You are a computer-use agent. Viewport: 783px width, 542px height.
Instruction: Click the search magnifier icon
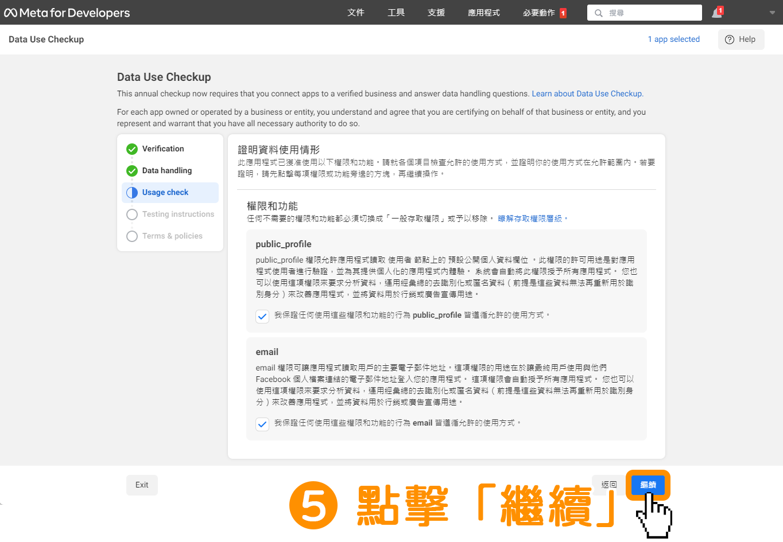(x=599, y=13)
